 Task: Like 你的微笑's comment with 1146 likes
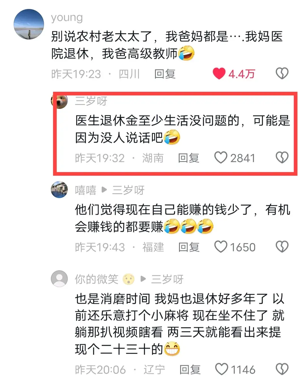[x=221, y=369]
